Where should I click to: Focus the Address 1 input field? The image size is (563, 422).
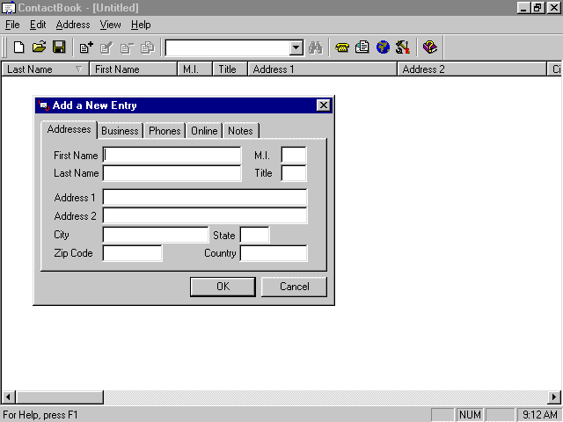pyautogui.click(x=205, y=197)
